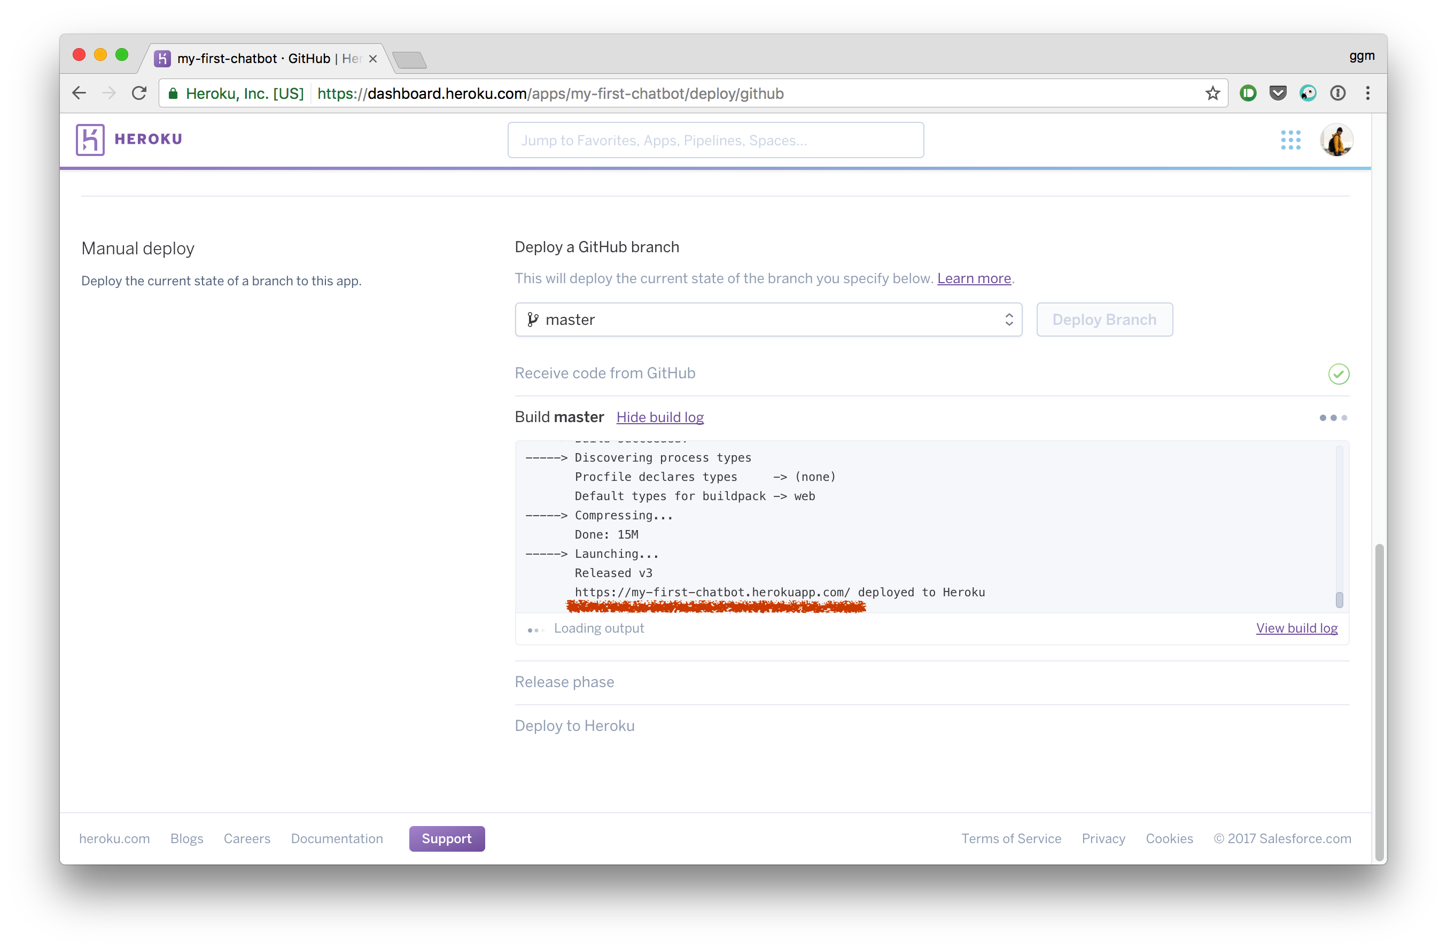Screen dimensions: 1447x950
Task: Open the user avatar account menu
Action: coord(1336,140)
